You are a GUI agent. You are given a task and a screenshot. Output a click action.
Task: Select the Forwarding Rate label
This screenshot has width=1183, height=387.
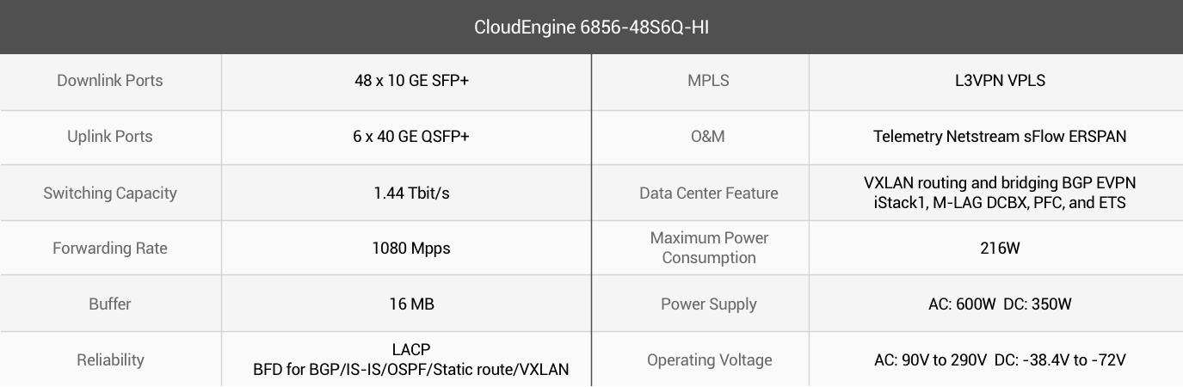(110, 249)
